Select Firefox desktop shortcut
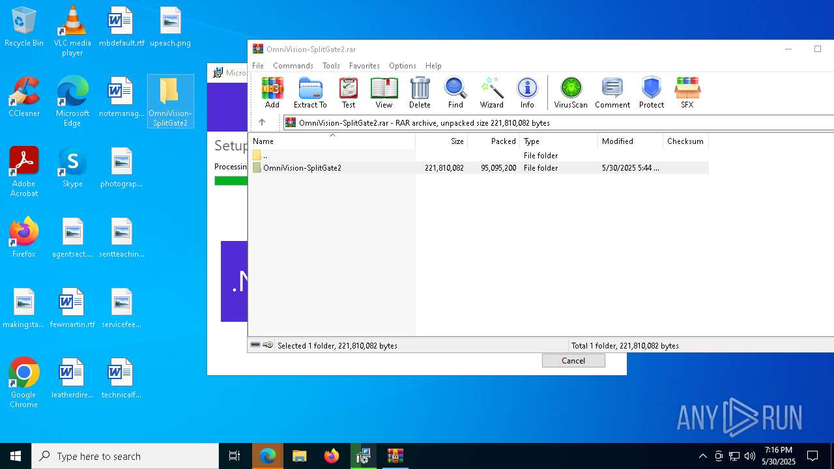The image size is (834, 469). (23, 238)
